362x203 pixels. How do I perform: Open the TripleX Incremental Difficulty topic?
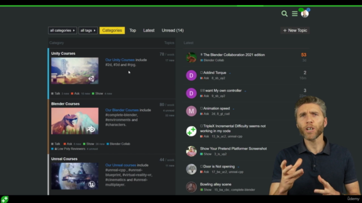tap(233, 129)
